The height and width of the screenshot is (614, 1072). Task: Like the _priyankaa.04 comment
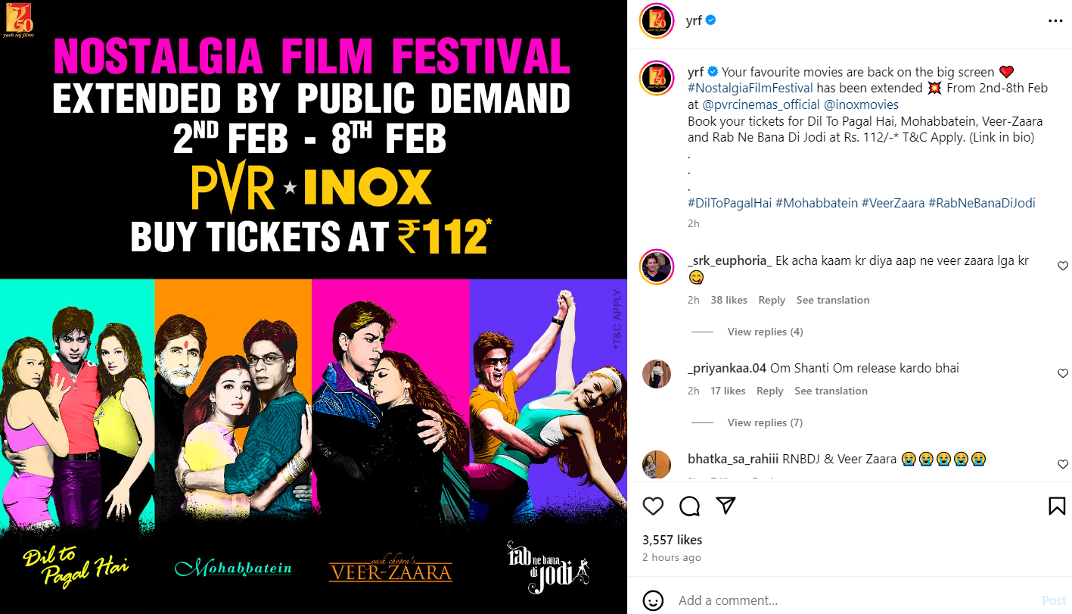point(1063,373)
